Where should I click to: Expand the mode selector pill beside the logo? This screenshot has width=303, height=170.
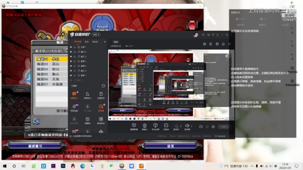point(96,35)
